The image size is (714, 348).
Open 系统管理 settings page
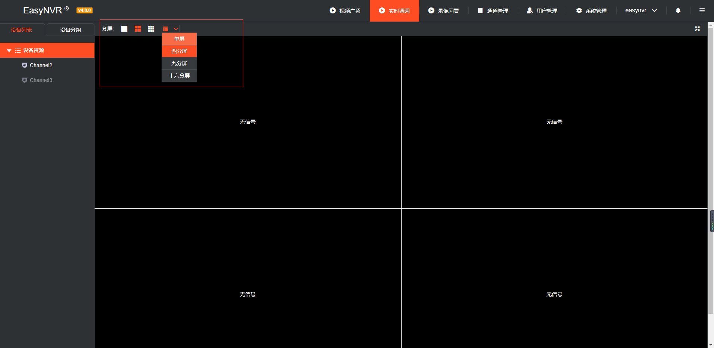[x=592, y=11]
